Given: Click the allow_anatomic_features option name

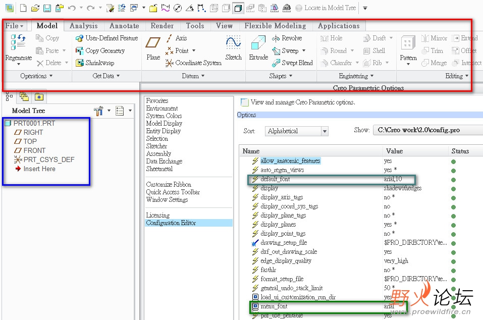Looking at the screenshot, I should tap(290, 161).
